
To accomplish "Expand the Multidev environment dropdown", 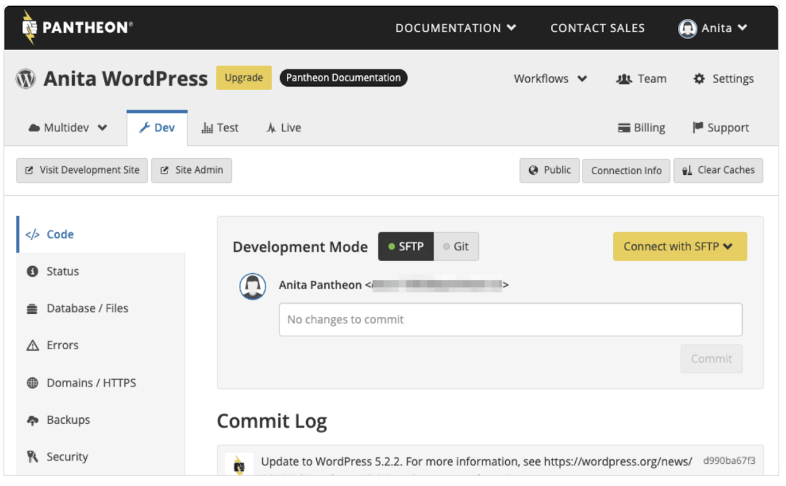I will (67, 128).
